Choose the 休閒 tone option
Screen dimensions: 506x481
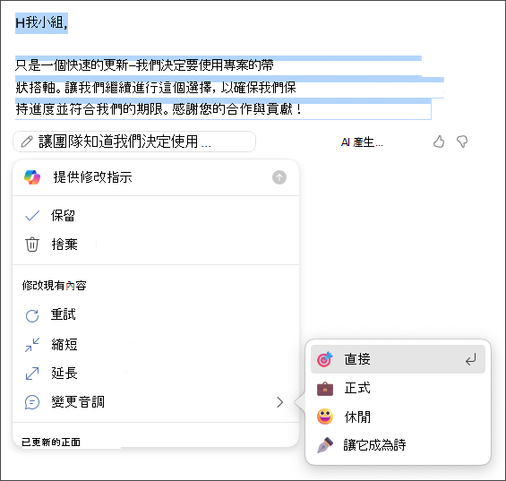pyautogui.click(x=398, y=417)
